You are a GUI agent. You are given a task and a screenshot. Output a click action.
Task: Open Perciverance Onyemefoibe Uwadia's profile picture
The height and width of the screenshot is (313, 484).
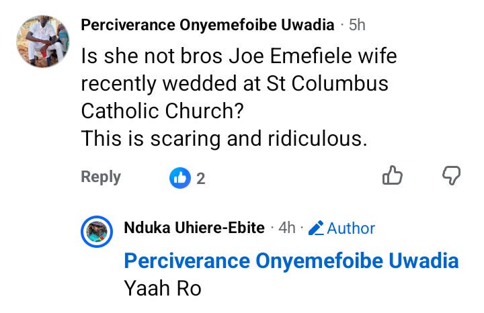43,42
